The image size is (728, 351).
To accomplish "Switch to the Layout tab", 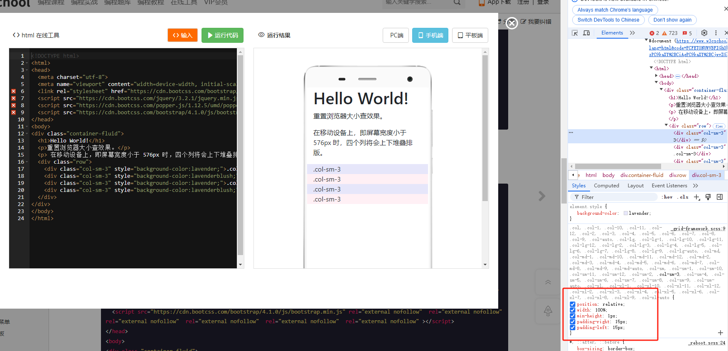I will tap(635, 186).
